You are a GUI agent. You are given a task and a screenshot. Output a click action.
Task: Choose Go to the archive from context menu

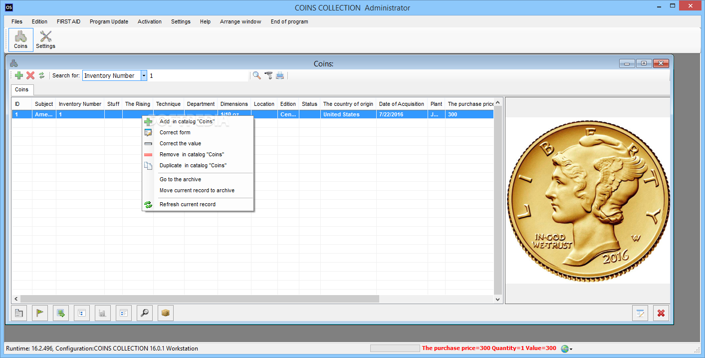tap(198, 179)
